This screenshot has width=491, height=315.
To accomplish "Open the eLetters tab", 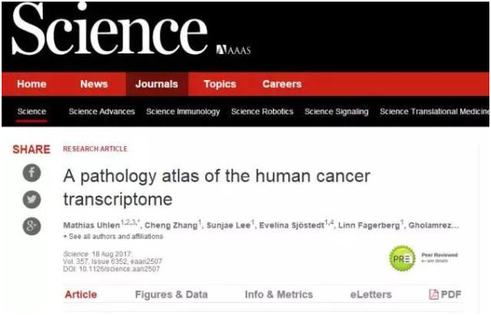I will (371, 294).
